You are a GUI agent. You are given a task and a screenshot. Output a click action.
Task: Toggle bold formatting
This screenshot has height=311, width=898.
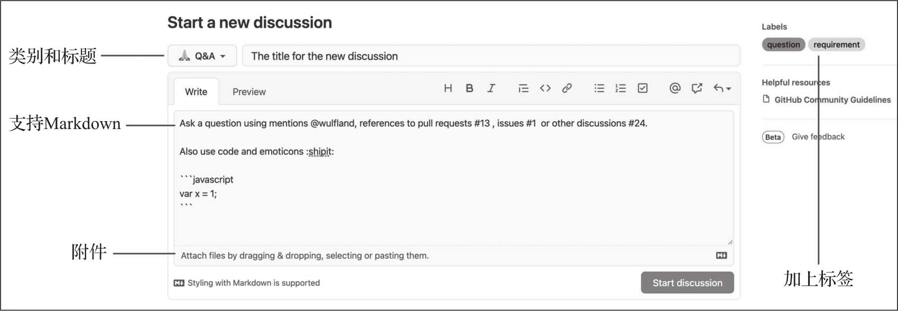point(469,88)
